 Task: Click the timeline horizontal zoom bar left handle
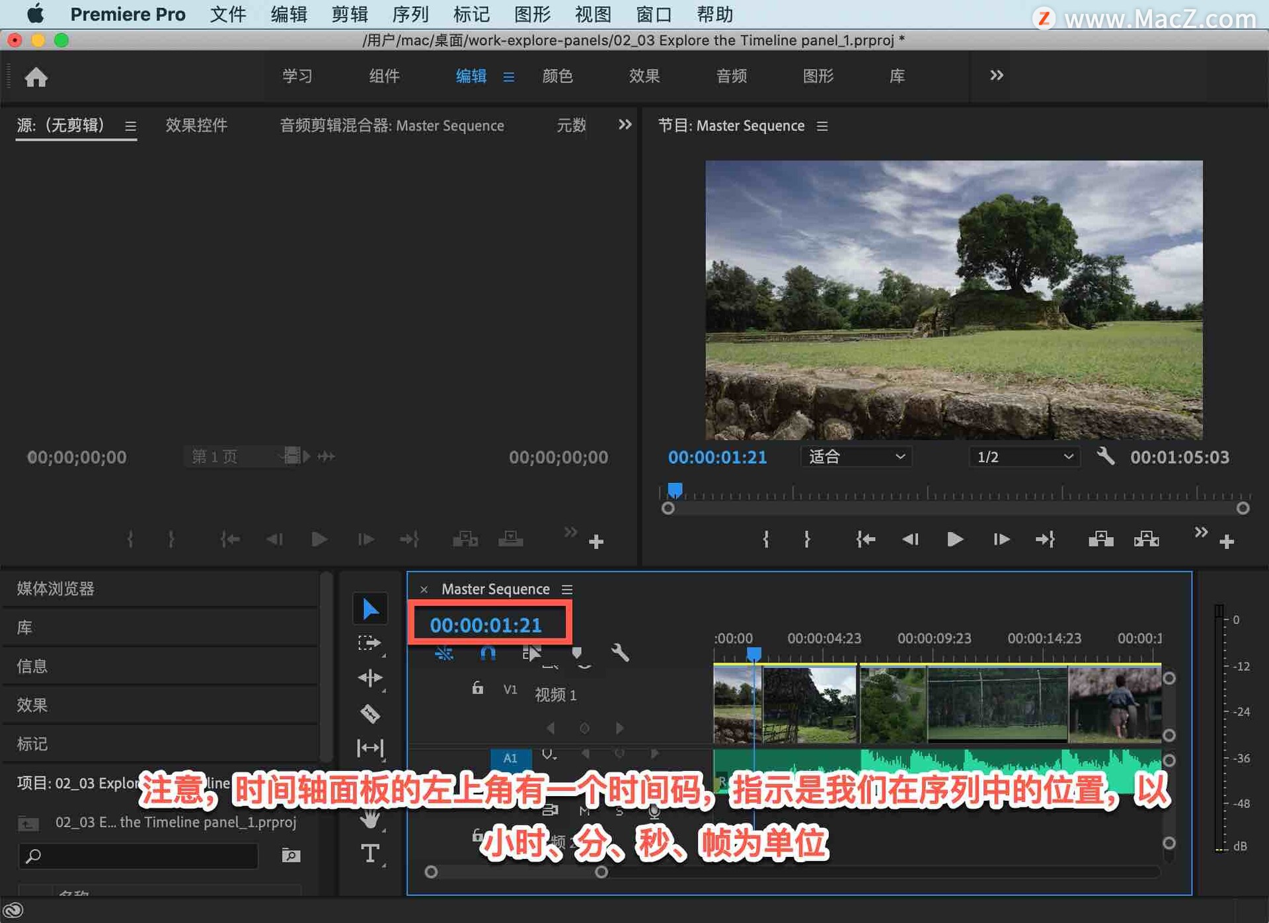click(431, 872)
